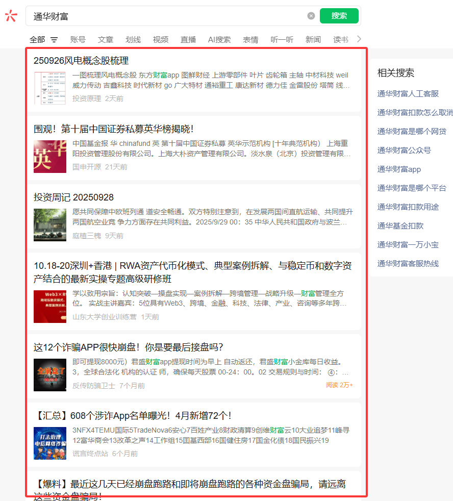The width and height of the screenshot is (453, 501).
Task: Click the 阅读 2万+ read count
Action: pos(339,385)
